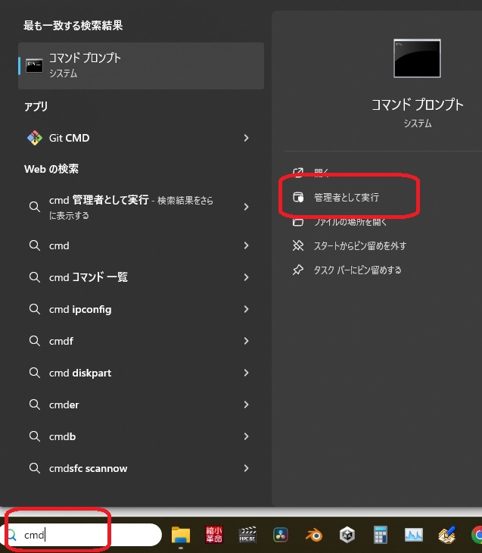Open the performance graph monitor taskbar icon
This screenshot has height=553, width=482.
click(414, 535)
